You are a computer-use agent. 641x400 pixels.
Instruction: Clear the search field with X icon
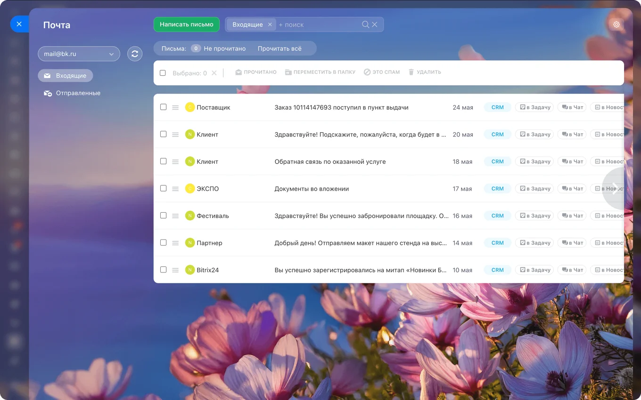375,24
